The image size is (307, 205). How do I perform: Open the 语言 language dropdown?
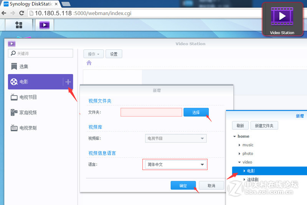[176, 164]
